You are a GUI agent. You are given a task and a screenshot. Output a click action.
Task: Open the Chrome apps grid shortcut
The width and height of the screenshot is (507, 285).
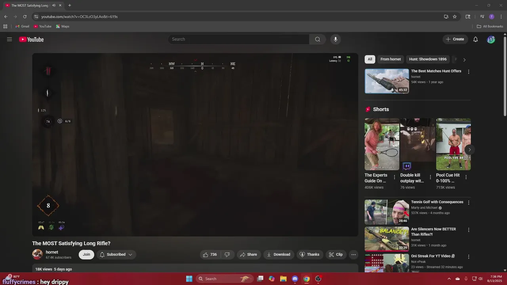coord(5,27)
